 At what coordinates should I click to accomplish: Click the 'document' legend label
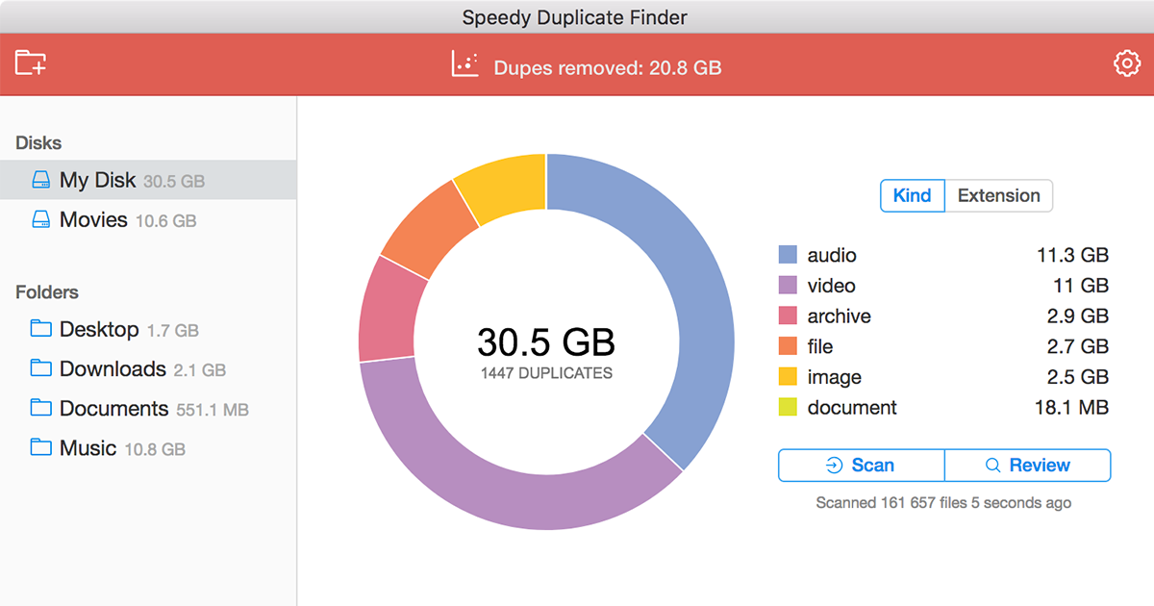[852, 408]
